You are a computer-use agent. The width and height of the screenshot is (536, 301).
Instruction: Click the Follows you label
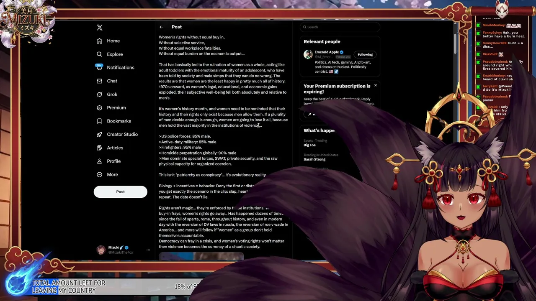[343, 57]
